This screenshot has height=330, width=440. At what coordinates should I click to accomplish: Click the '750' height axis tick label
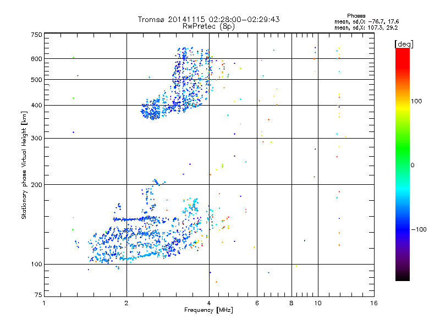[36, 35]
